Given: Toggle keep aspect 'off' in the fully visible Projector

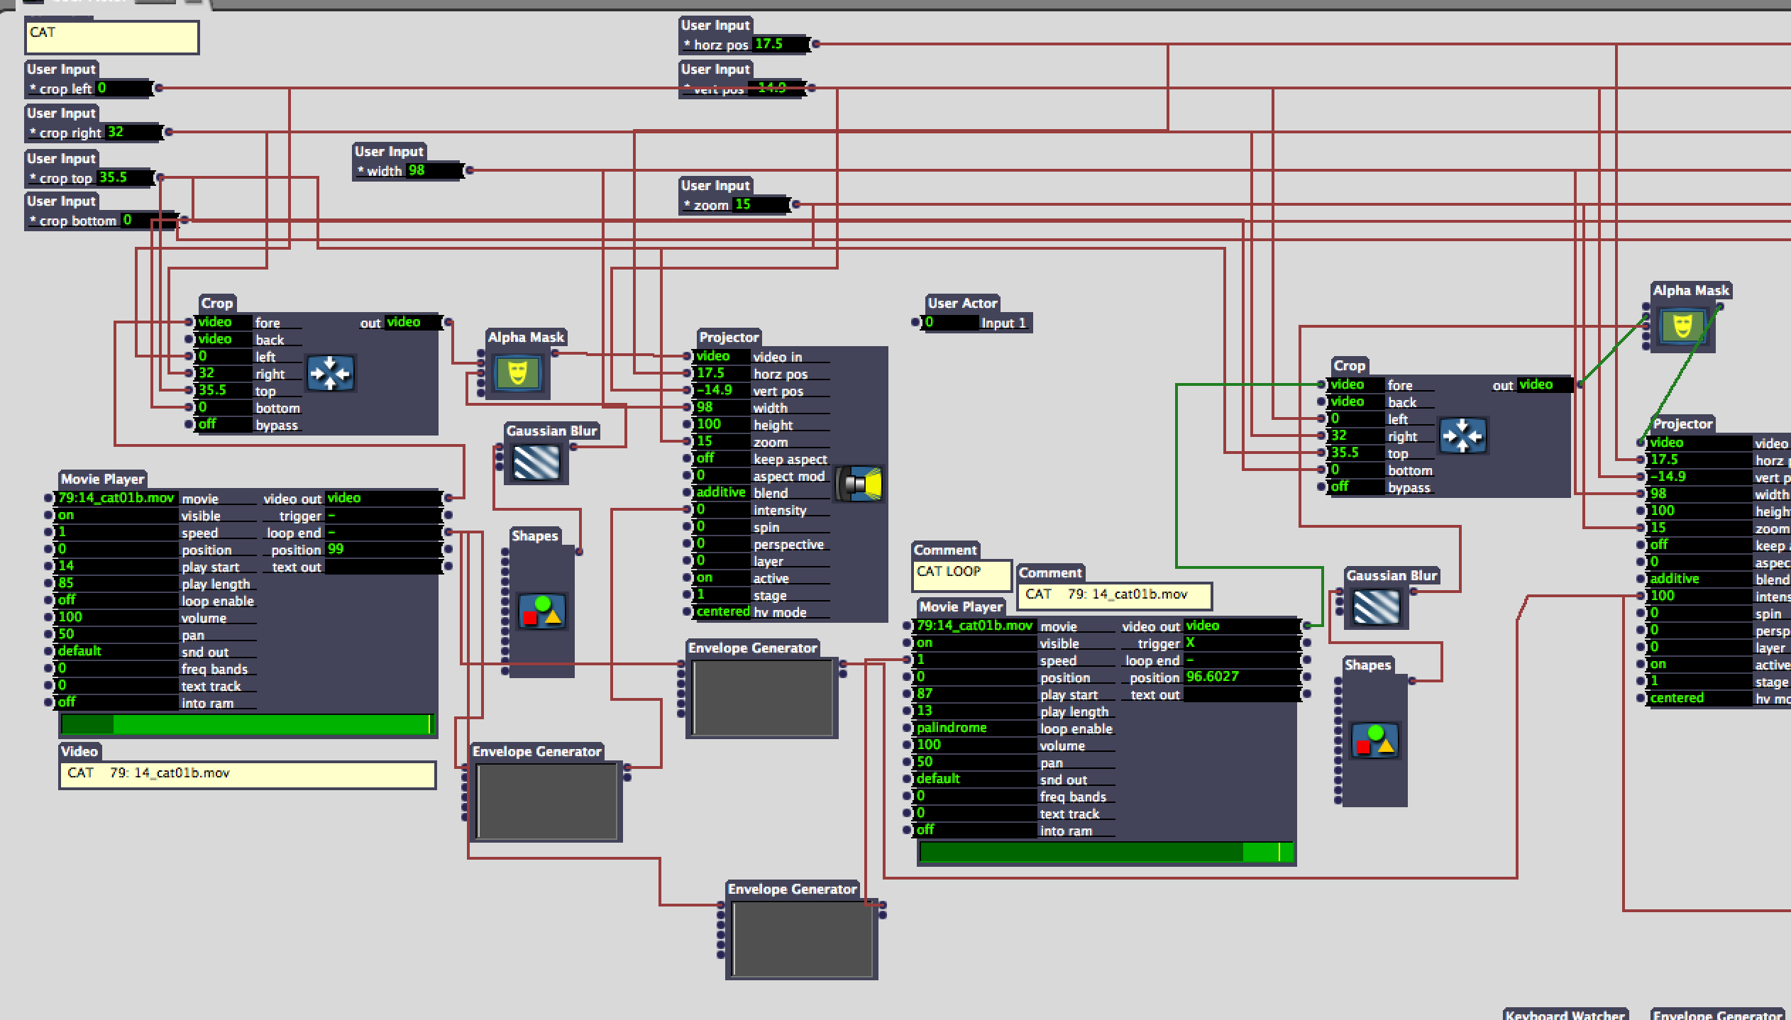Looking at the screenshot, I should [722, 458].
